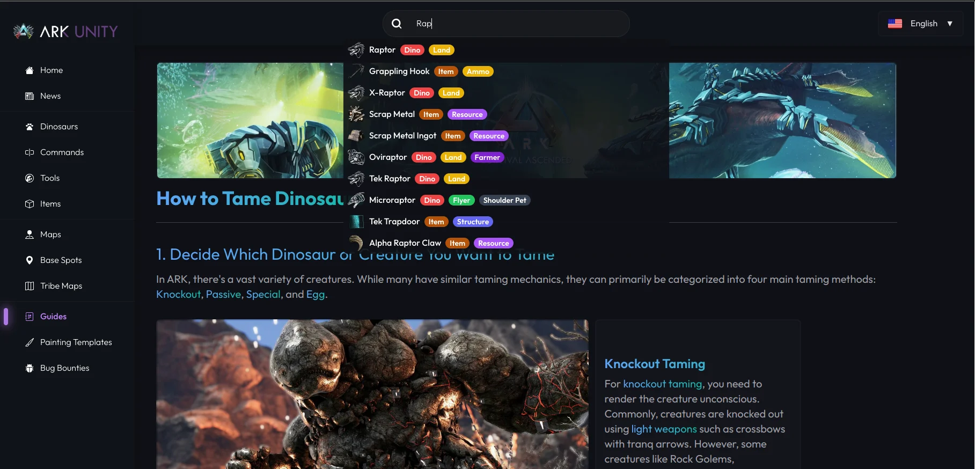Click the Ammo tag on Grappling Hook
975x469 pixels.
pos(478,71)
